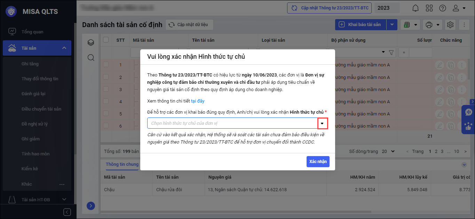The height and width of the screenshot is (219, 475).
Task: Open the settings gear icon
Action: pos(450,25)
